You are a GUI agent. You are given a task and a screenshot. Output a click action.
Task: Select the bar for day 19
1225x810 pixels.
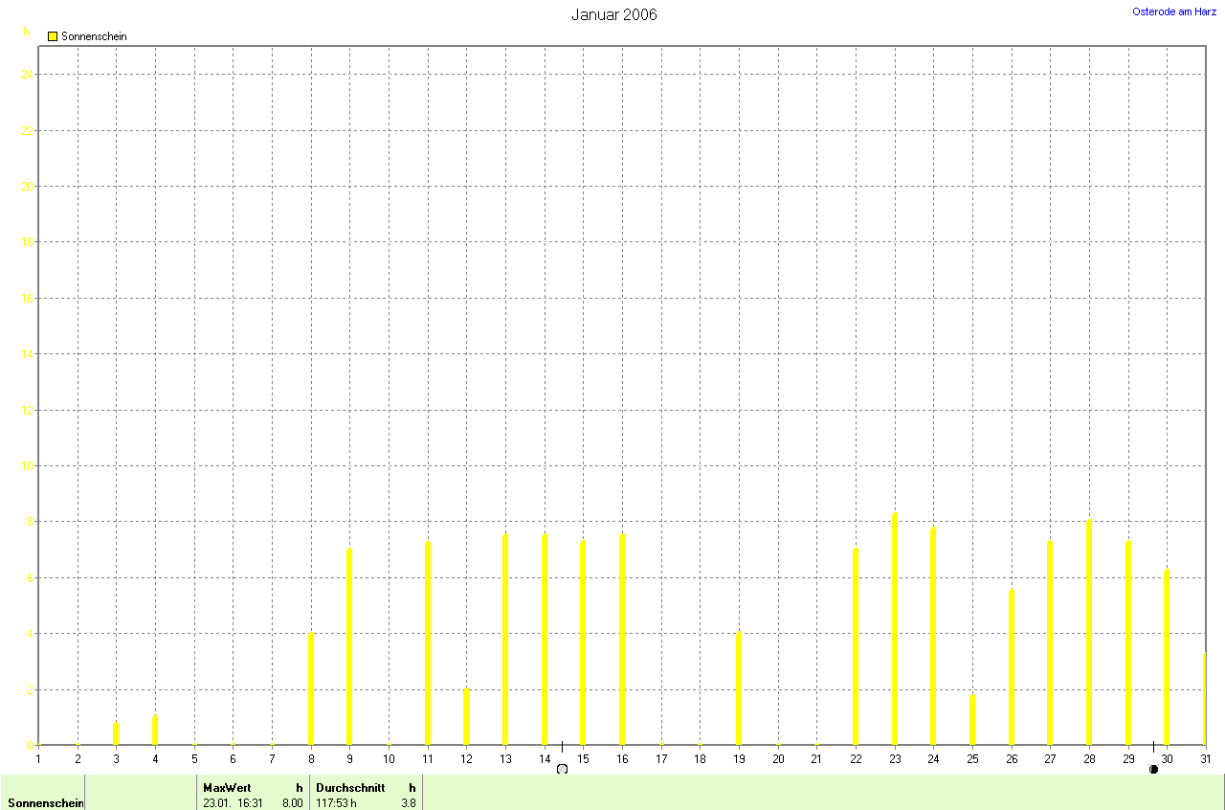click(x=739, y=689)
